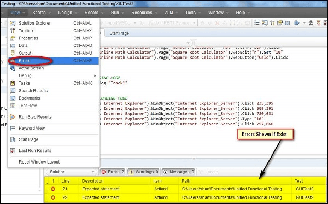Choose Start Page in View menu

(x=54, y=139)
